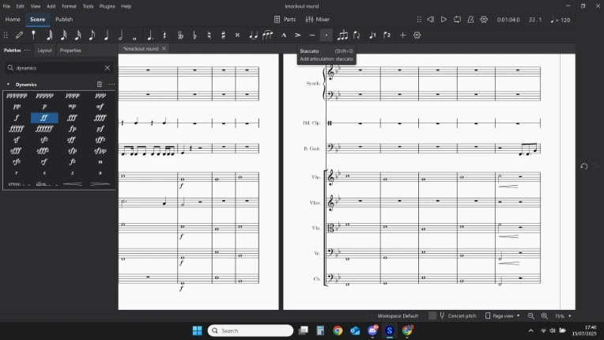Delete the Dynamics palette trash icon
604x340 pixels.
(100, 85)
